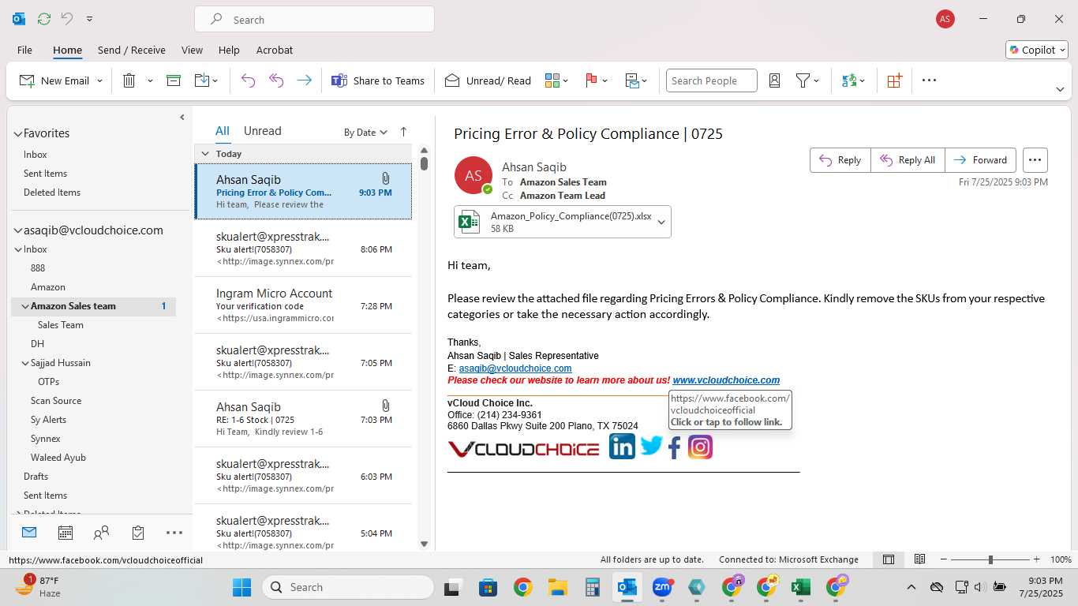Viewport: 1078px width, 606px height.
Task: Click the Follow Up flag icon
Action: (x=591, y=80)
